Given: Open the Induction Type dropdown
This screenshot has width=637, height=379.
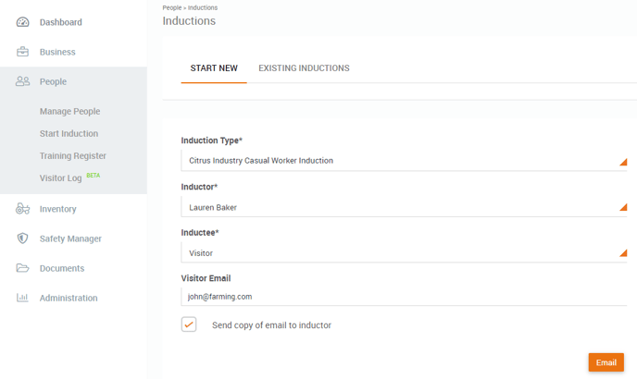Looking at the screenshot, I should click(x=404, y=160).
